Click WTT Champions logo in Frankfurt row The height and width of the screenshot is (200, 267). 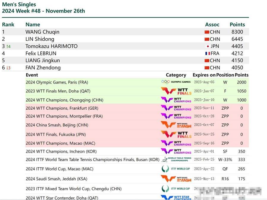pos(176,108)
